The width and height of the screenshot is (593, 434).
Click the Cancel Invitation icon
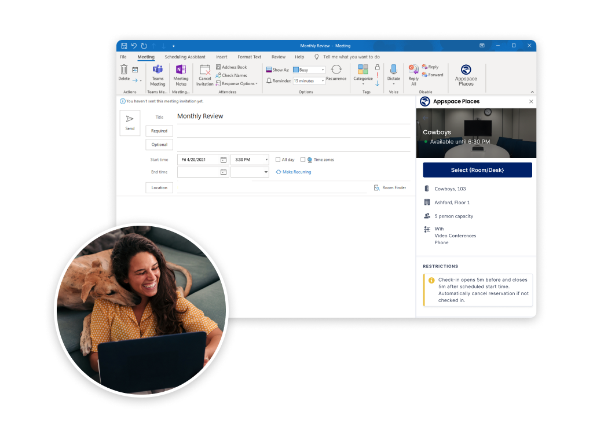coord(204,70)
